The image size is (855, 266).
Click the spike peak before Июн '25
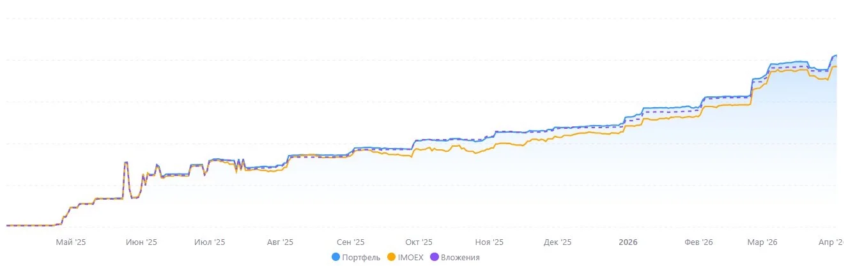pos(126,163)
